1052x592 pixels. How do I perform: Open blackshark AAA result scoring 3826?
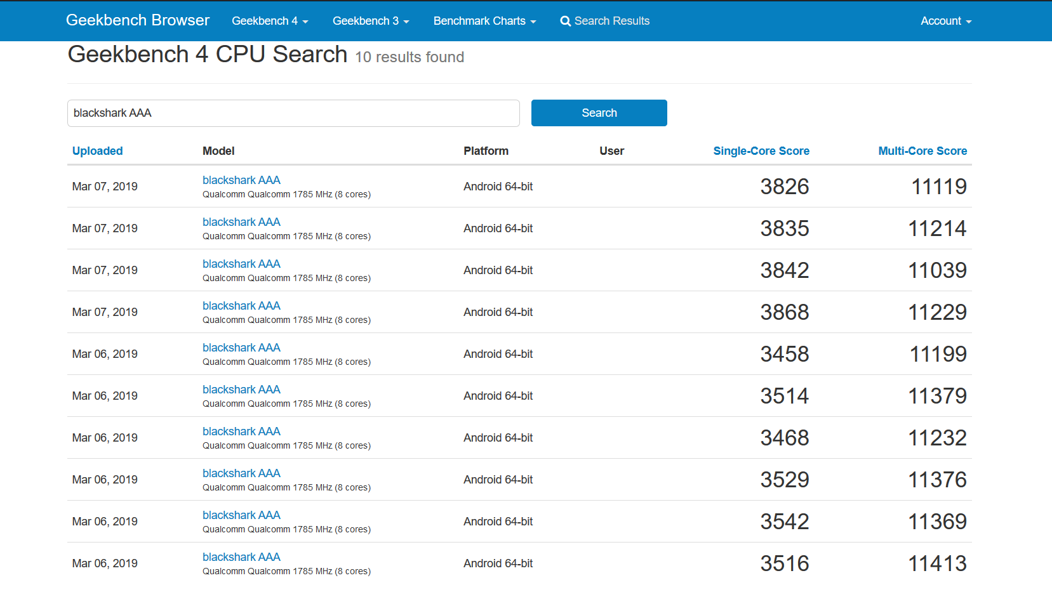pyautogui.click(x=241, y=180)
